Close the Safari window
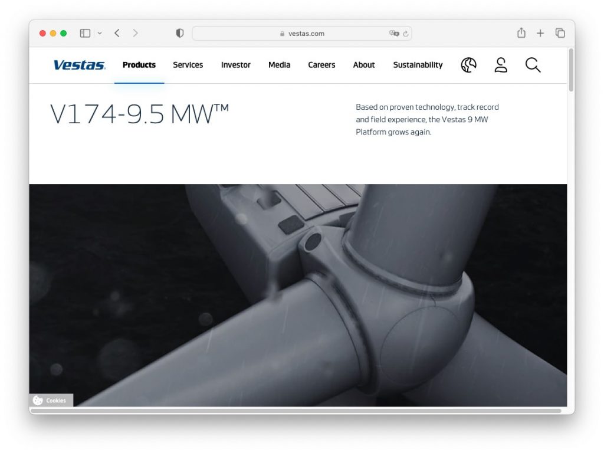 pyautogui.click(x=42, y=33)
